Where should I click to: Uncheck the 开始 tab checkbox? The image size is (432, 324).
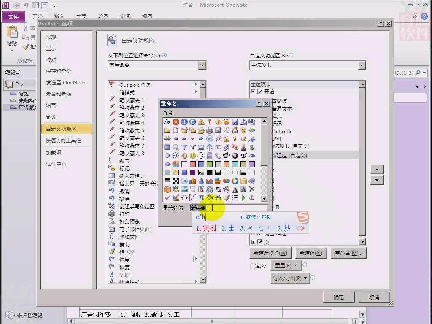click(x=260, y=91)
